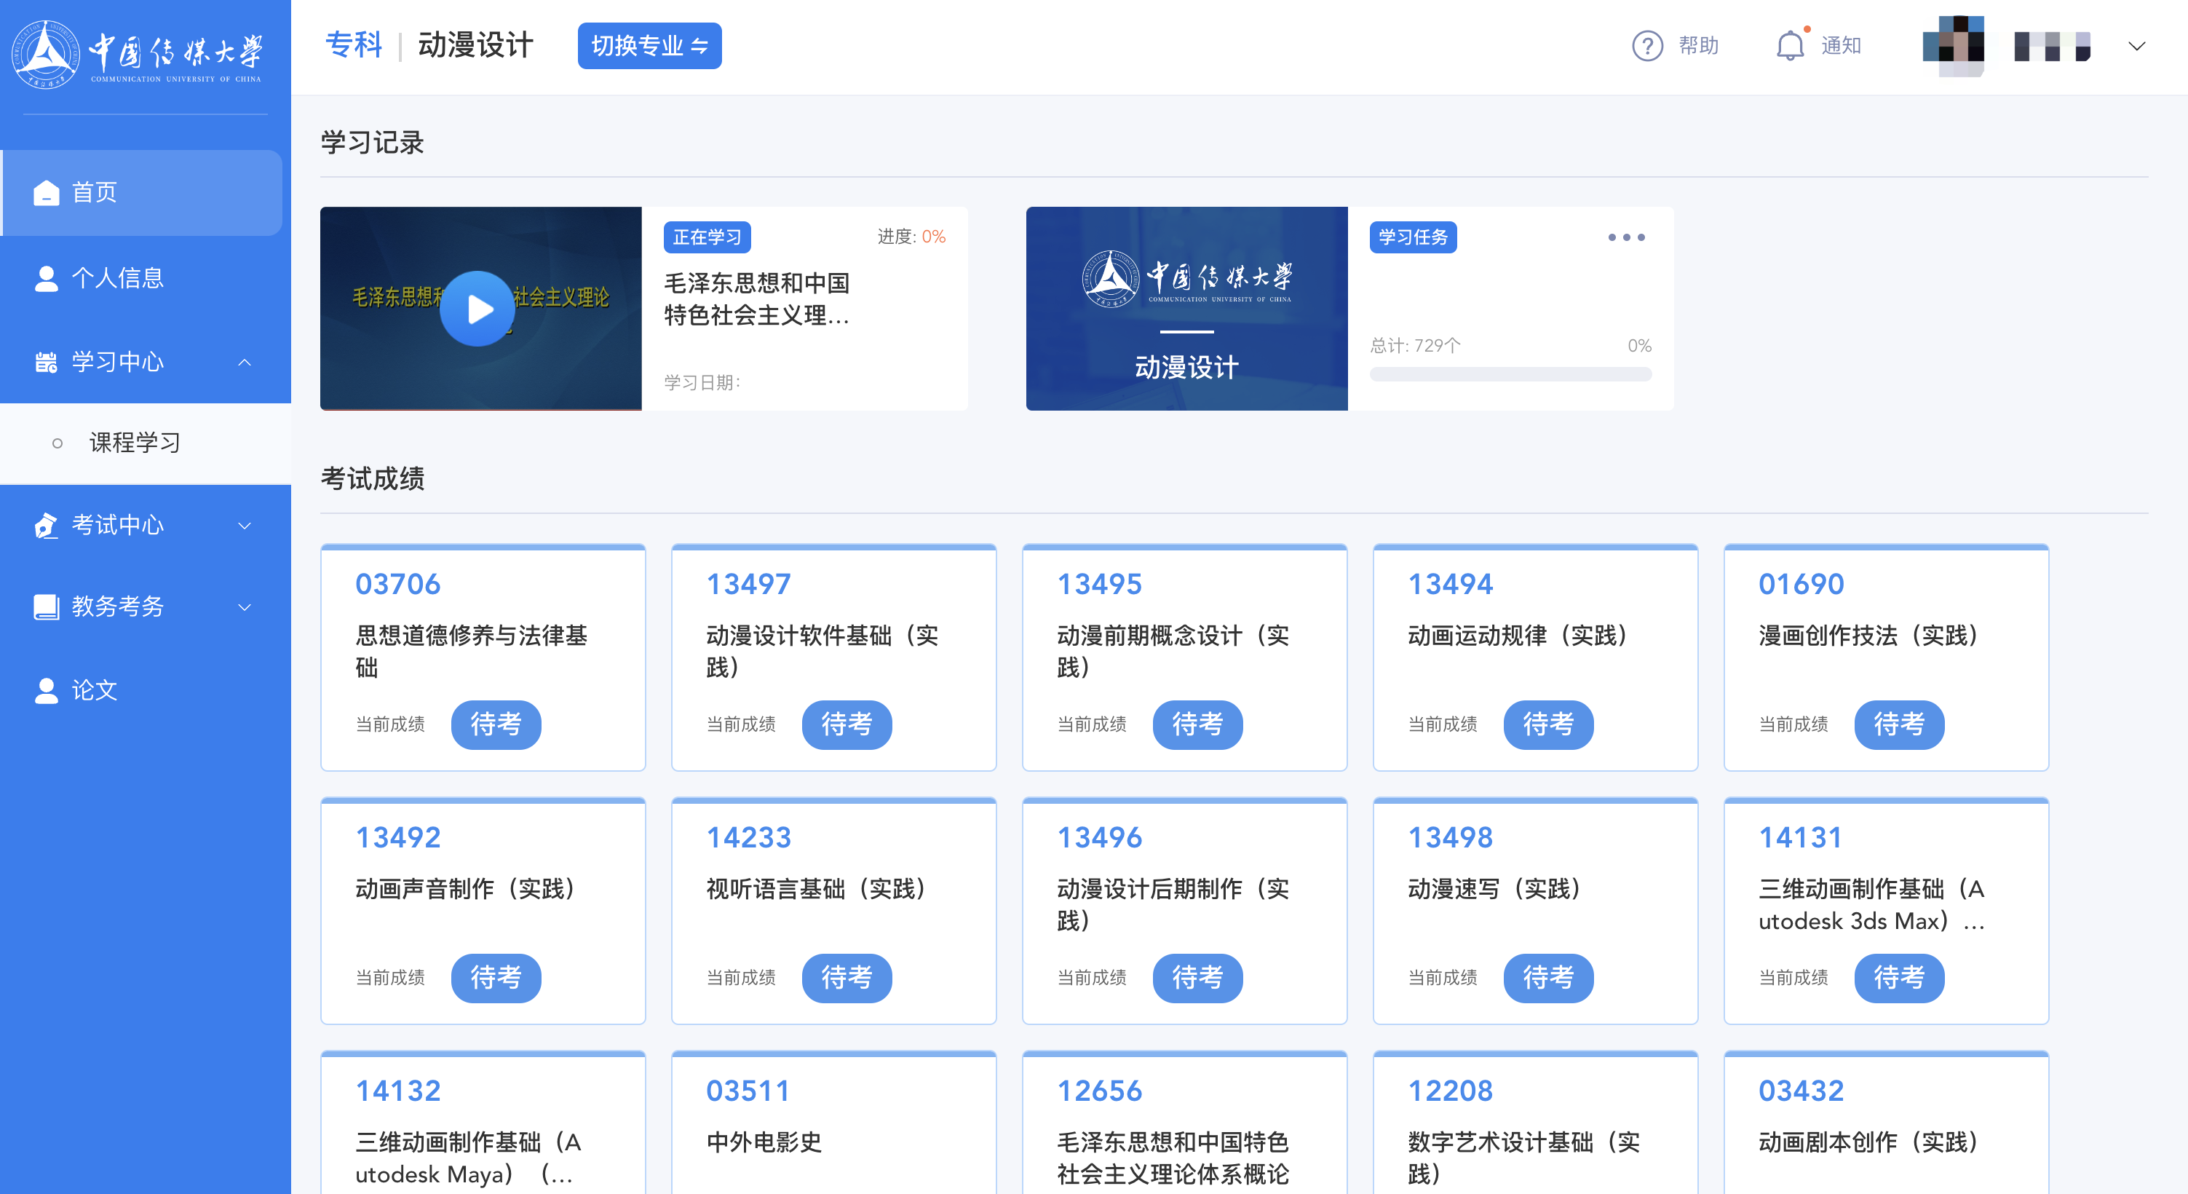Open user account dropdown arrow
This screenshot has height=1194, width=2188.
pos(2137,46)
